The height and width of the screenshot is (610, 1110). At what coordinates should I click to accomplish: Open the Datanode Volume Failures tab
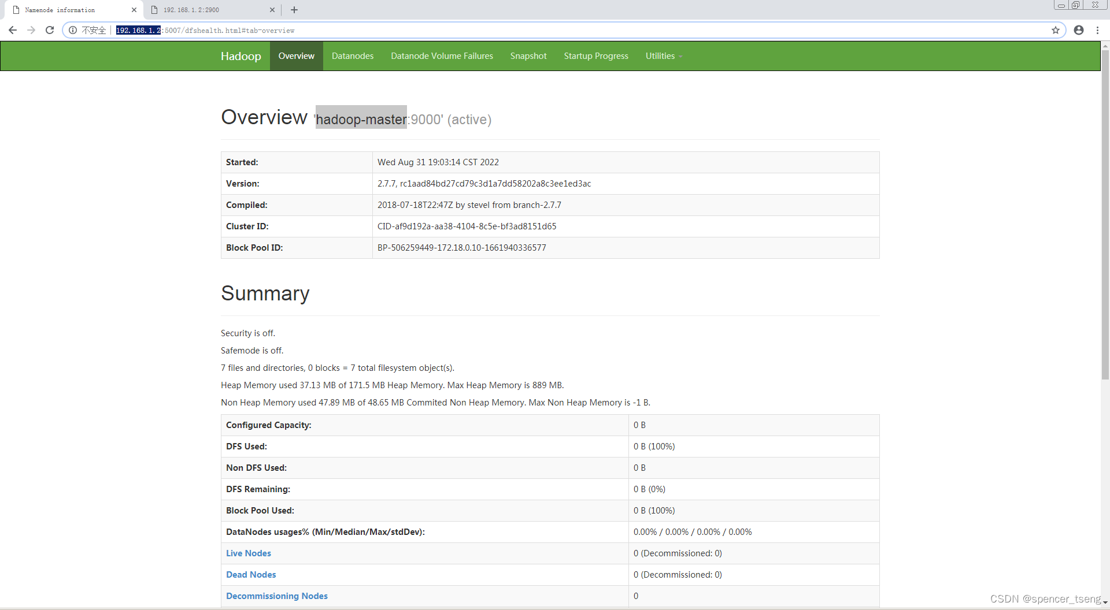[x=442, y=55]
